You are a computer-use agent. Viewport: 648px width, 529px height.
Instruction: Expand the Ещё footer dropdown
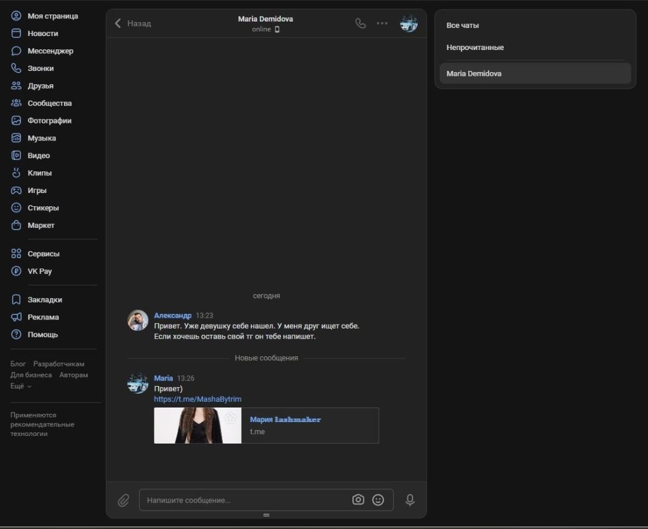[x=21, y=386]
